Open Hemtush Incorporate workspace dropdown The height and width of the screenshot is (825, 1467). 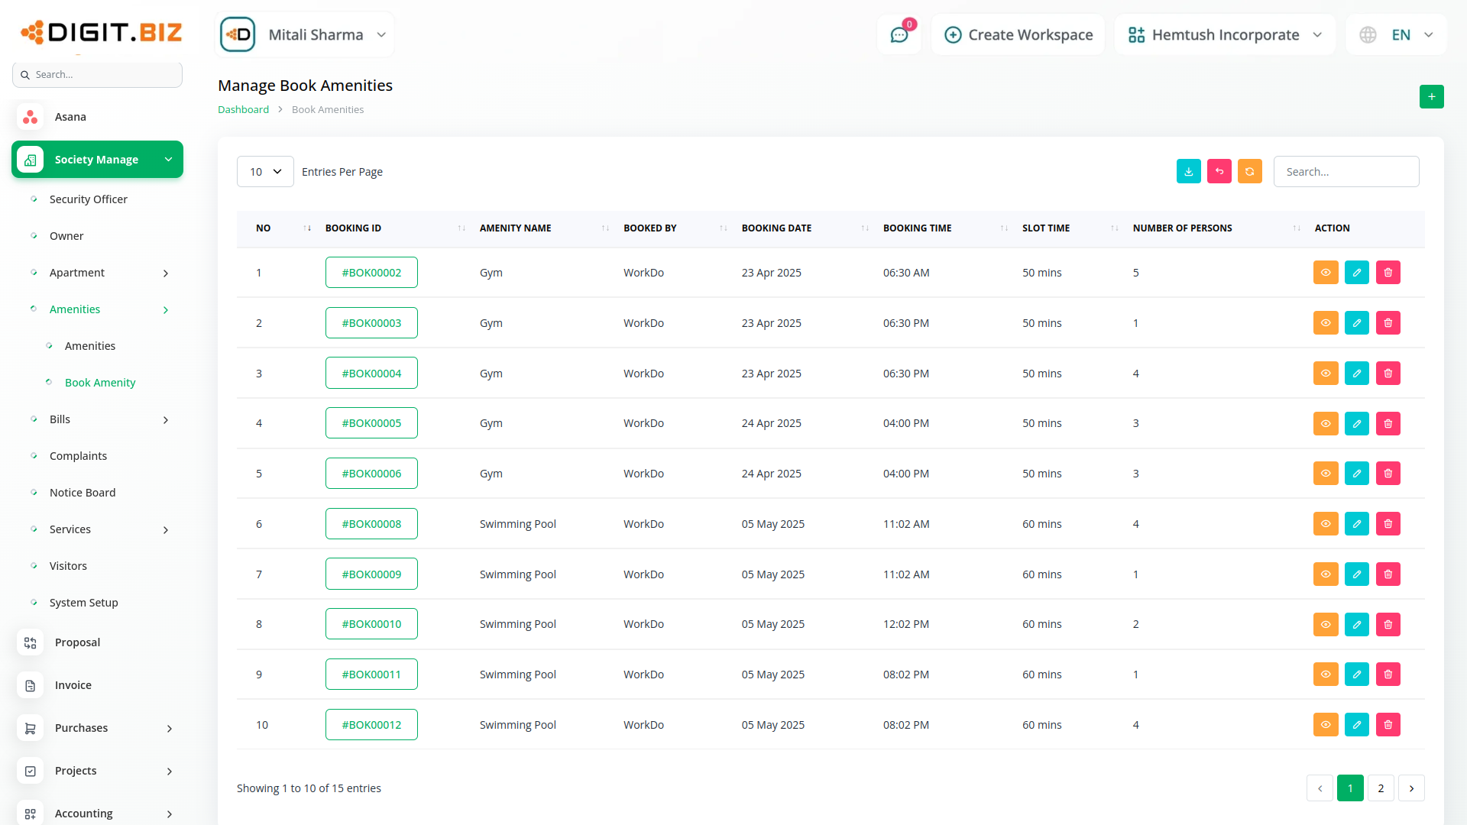[x=1225, y=35]
